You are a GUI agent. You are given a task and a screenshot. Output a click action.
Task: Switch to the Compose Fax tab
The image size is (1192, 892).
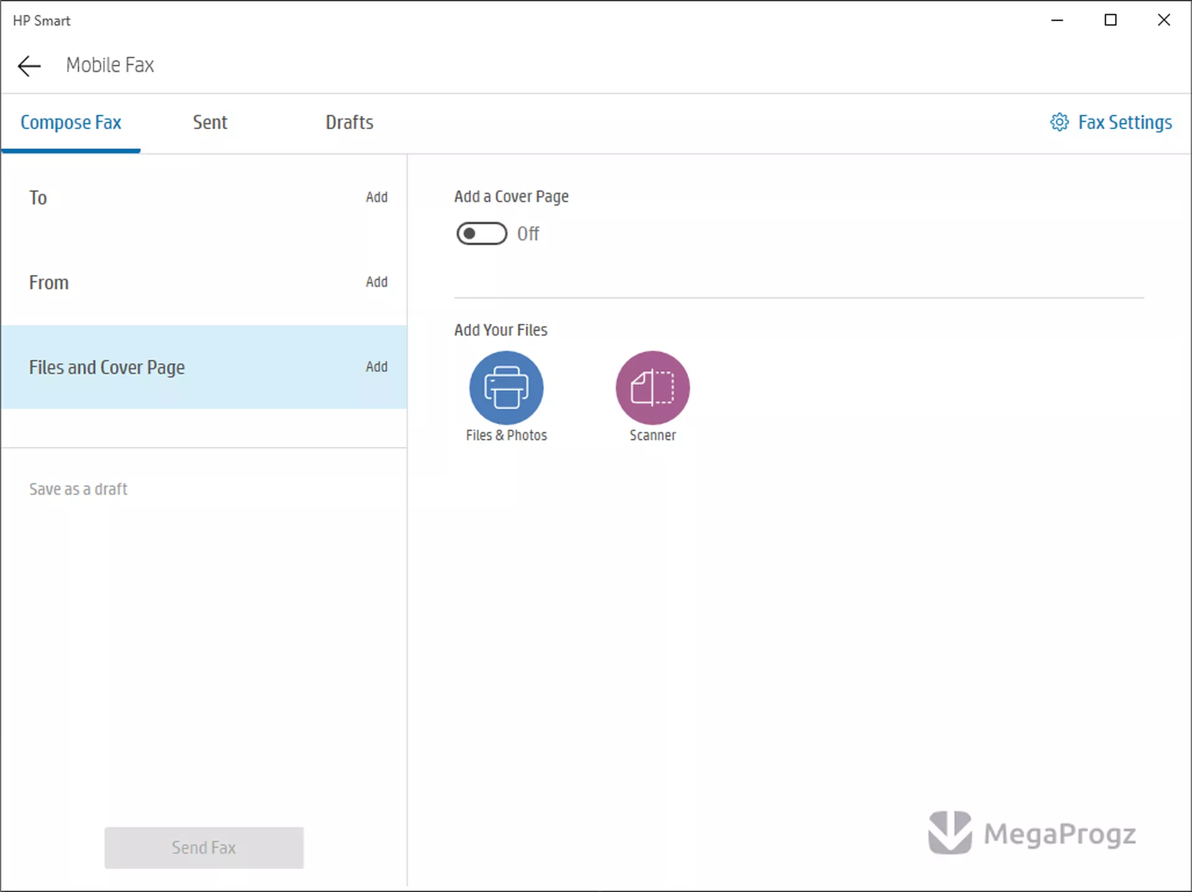click(x=71, y=122)
